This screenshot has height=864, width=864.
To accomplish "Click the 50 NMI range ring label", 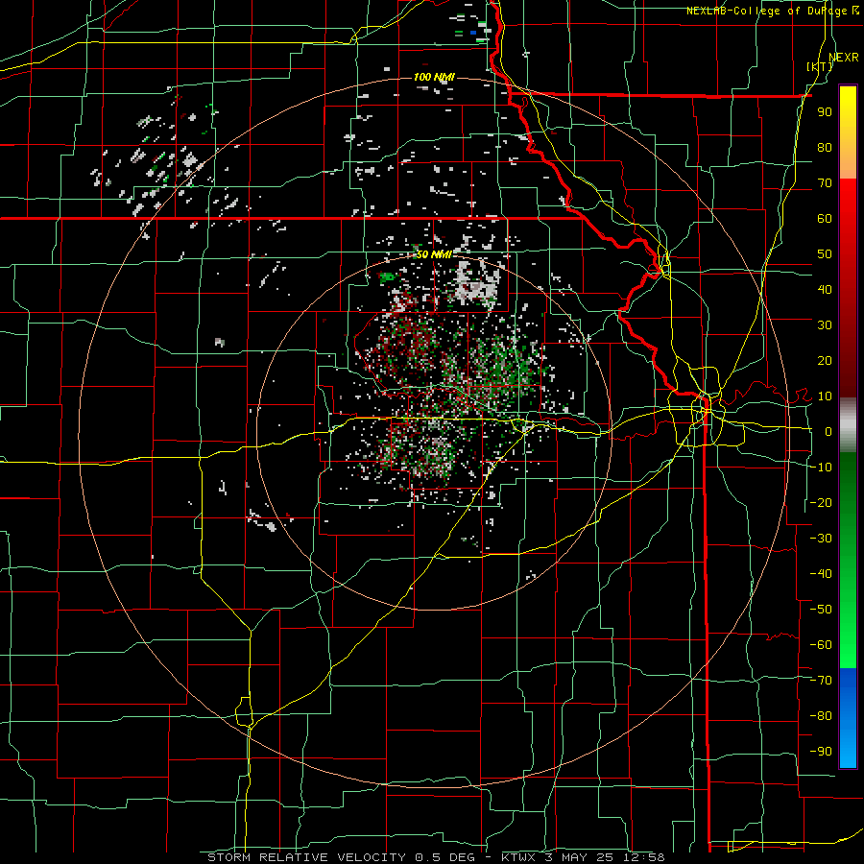I will click(434, 254).
